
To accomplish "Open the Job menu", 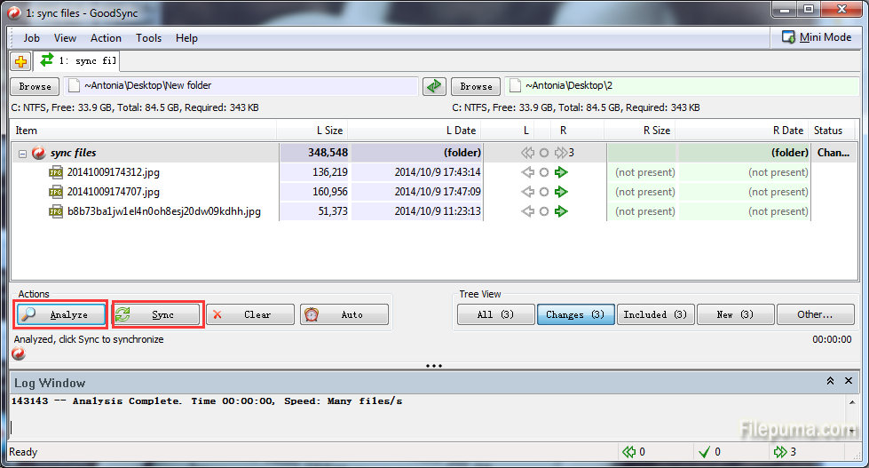I will [x=32, y=38].
